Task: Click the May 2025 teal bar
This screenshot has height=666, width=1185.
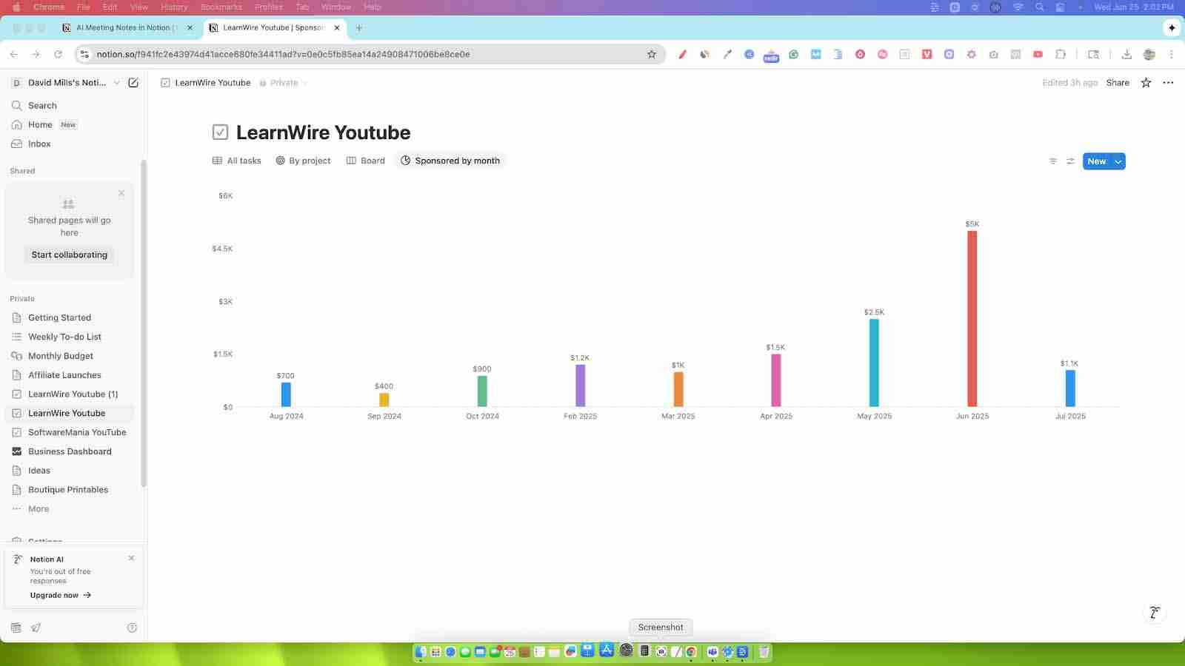Action: pos(874,363)
